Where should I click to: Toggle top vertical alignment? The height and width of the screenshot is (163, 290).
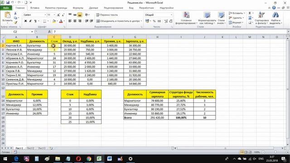[x=70, y=14]
